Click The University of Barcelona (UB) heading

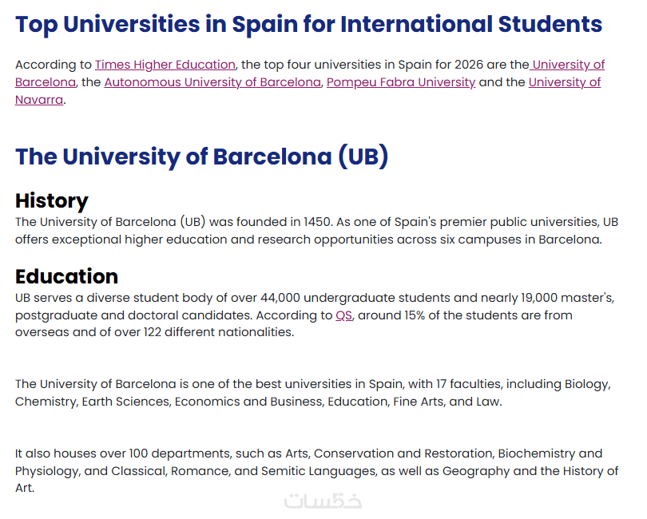(202, 156)
